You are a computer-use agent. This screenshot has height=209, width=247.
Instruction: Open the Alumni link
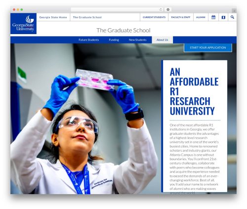tap(201, 17)
